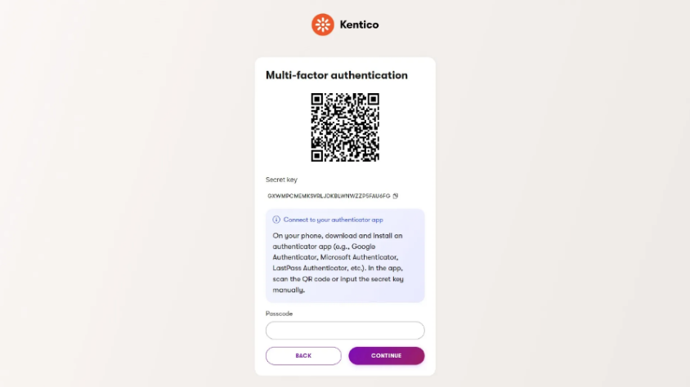The width and height of the screenshot is (690, 387).
Task: Click the QR code's top-left finder square
Action: pos(317,100)
